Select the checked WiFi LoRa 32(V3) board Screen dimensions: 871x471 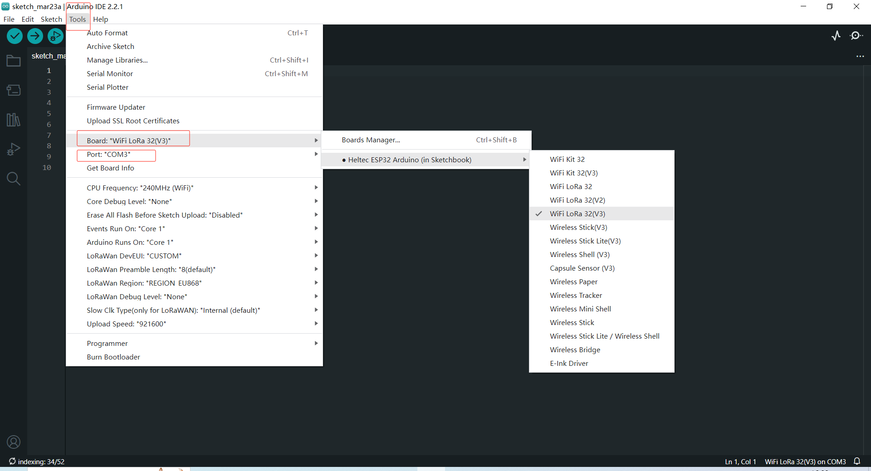coord(577,214)
